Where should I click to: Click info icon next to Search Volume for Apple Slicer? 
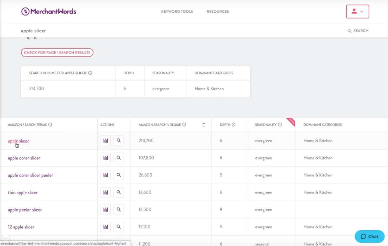click(x=90, y=73)
